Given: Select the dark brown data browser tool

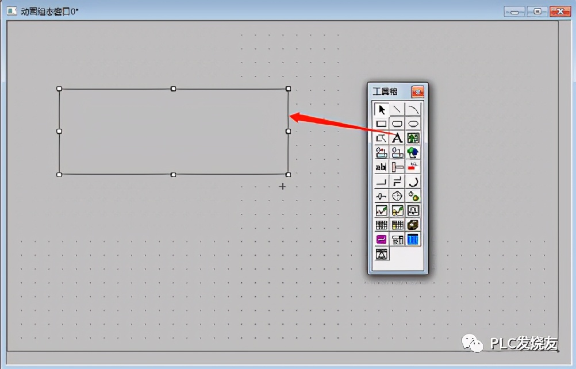Looking at the screenshot, I should coord(413,225).
